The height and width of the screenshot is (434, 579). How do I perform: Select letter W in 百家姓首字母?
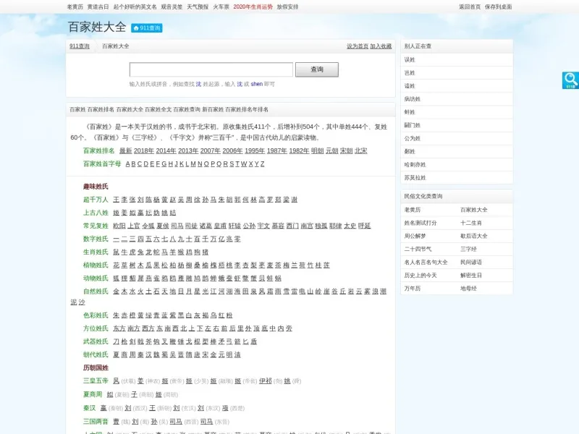click(x=244, y=164)
